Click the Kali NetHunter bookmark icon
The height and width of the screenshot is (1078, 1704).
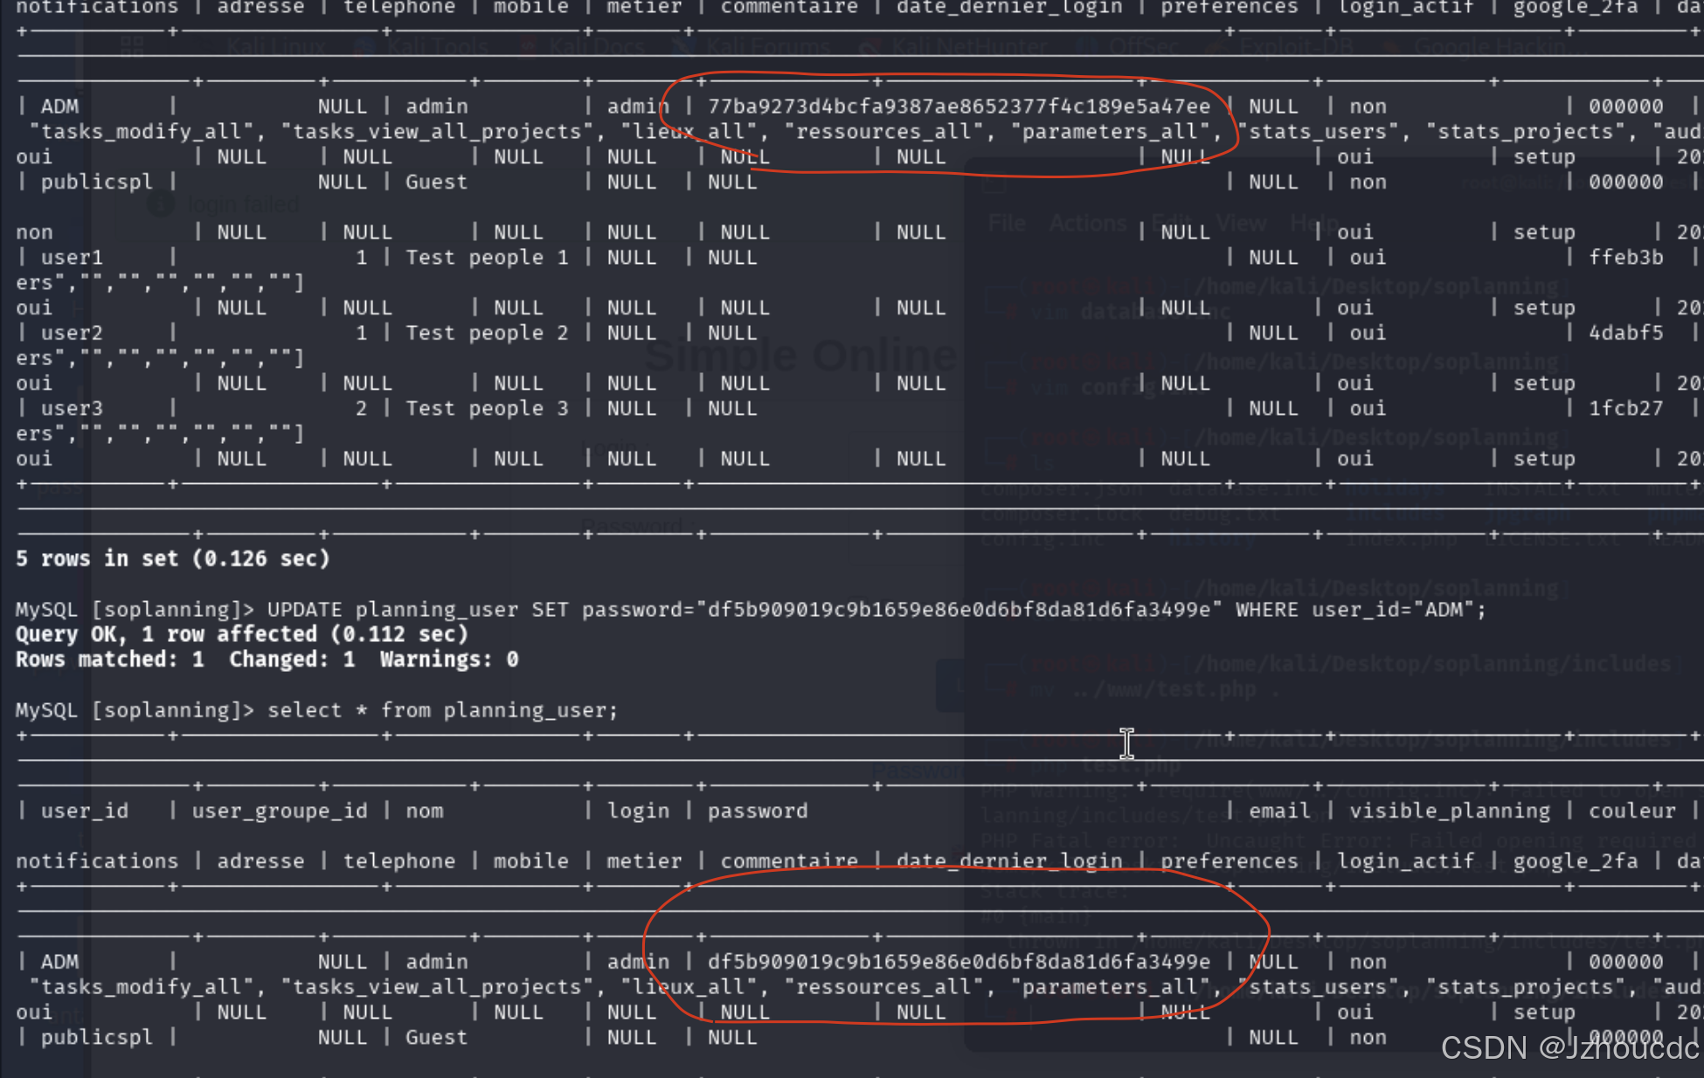point(869,46)
